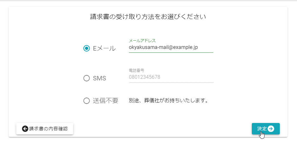The width and height of the screenshot is (297, 150).
Task: Click the dotted underline below the phone number
Action: 171,82
